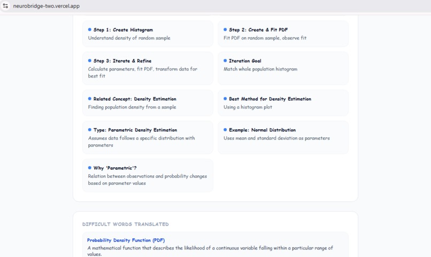Click blue bullet beside Step 1: Create Histogram

pyautogui.click(x=90, y=29)
